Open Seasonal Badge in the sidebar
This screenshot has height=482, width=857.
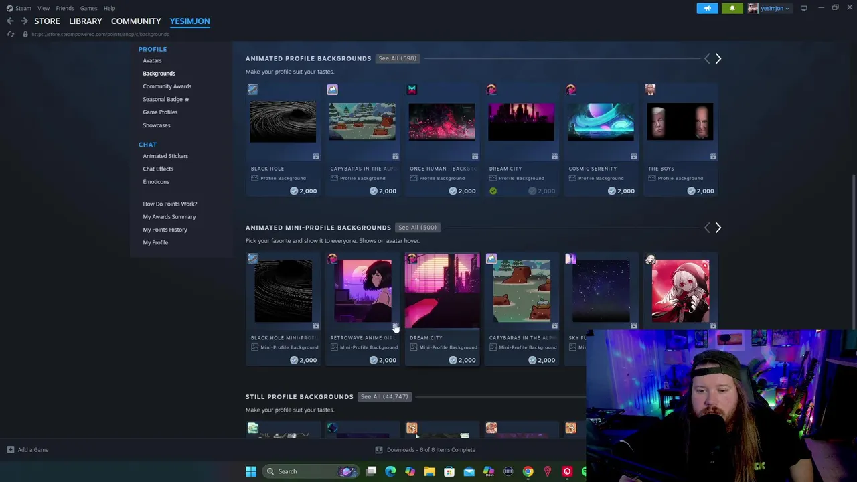point(165,99)
